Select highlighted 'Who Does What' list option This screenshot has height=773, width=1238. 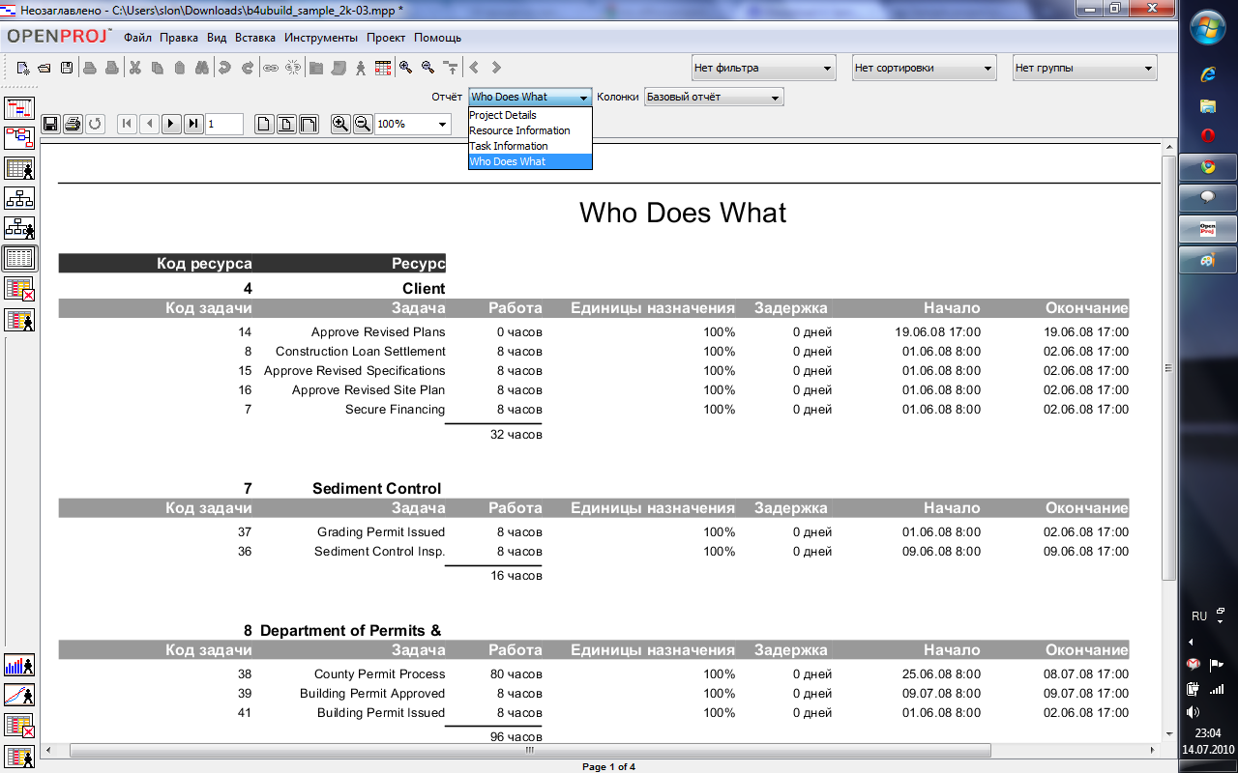(530, 161)
